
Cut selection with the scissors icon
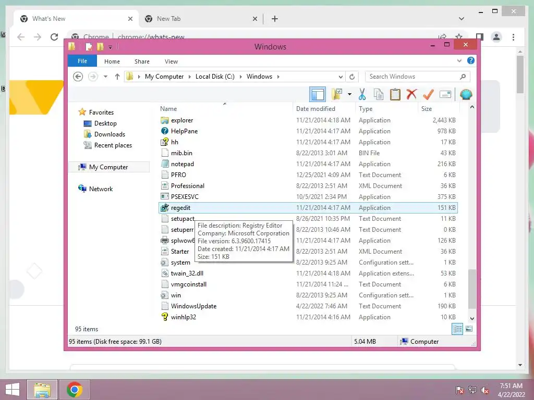[362, 94]
